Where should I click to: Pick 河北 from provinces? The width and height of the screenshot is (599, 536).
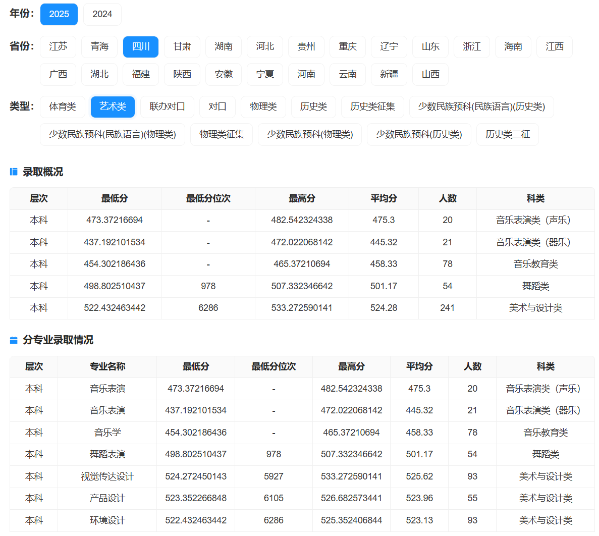point(265,46)
